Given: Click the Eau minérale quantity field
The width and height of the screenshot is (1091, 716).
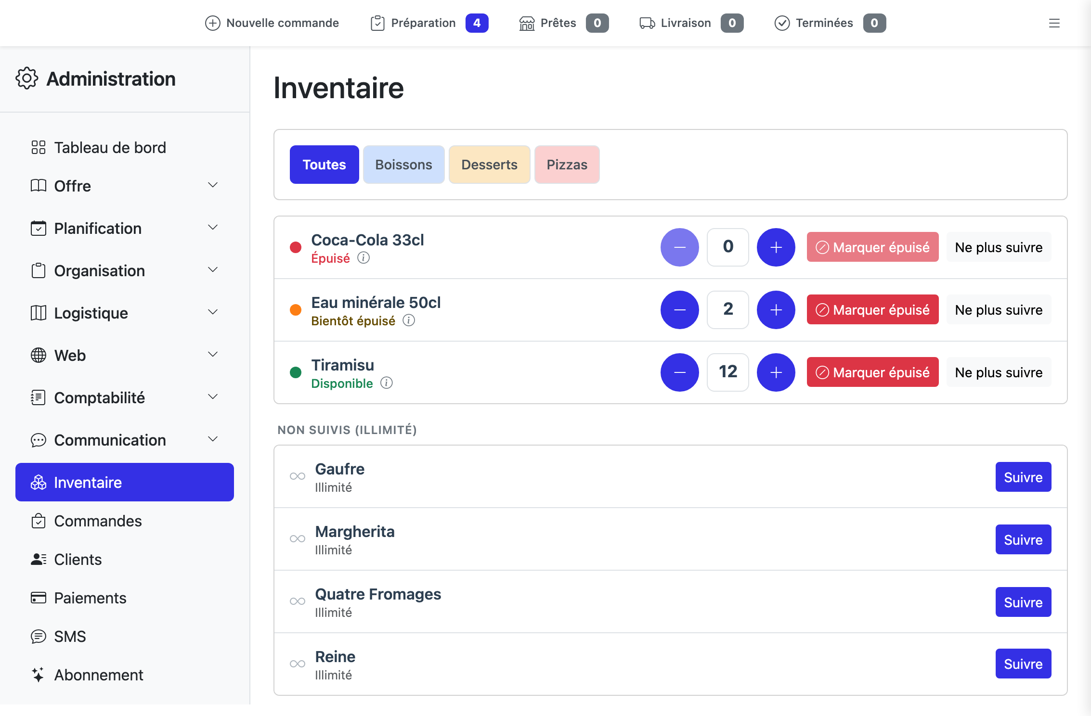Looking at the screenshot, I should click(x=727, y=310).
